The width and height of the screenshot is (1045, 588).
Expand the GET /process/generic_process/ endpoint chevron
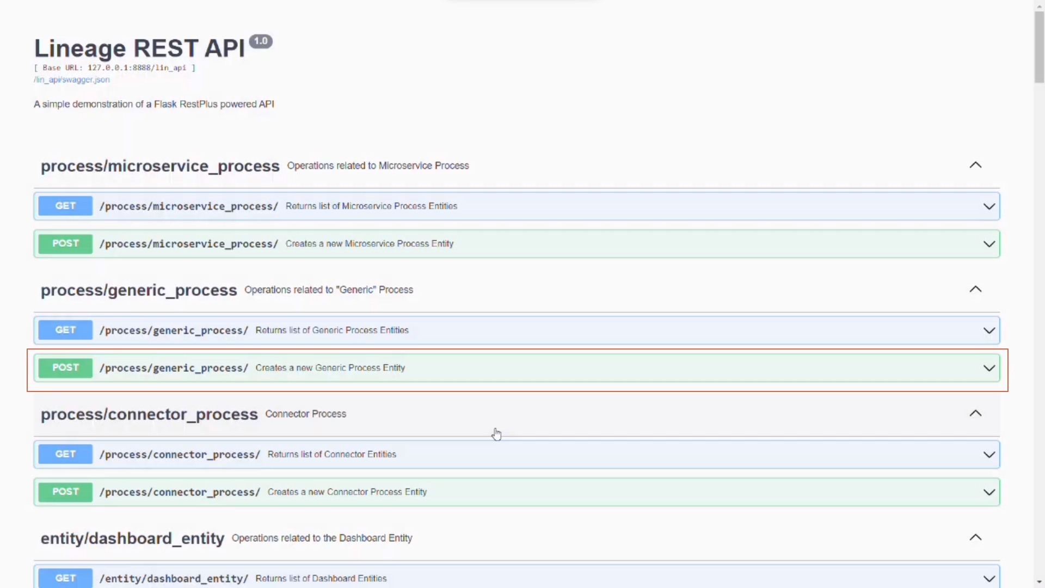[989, 330]
